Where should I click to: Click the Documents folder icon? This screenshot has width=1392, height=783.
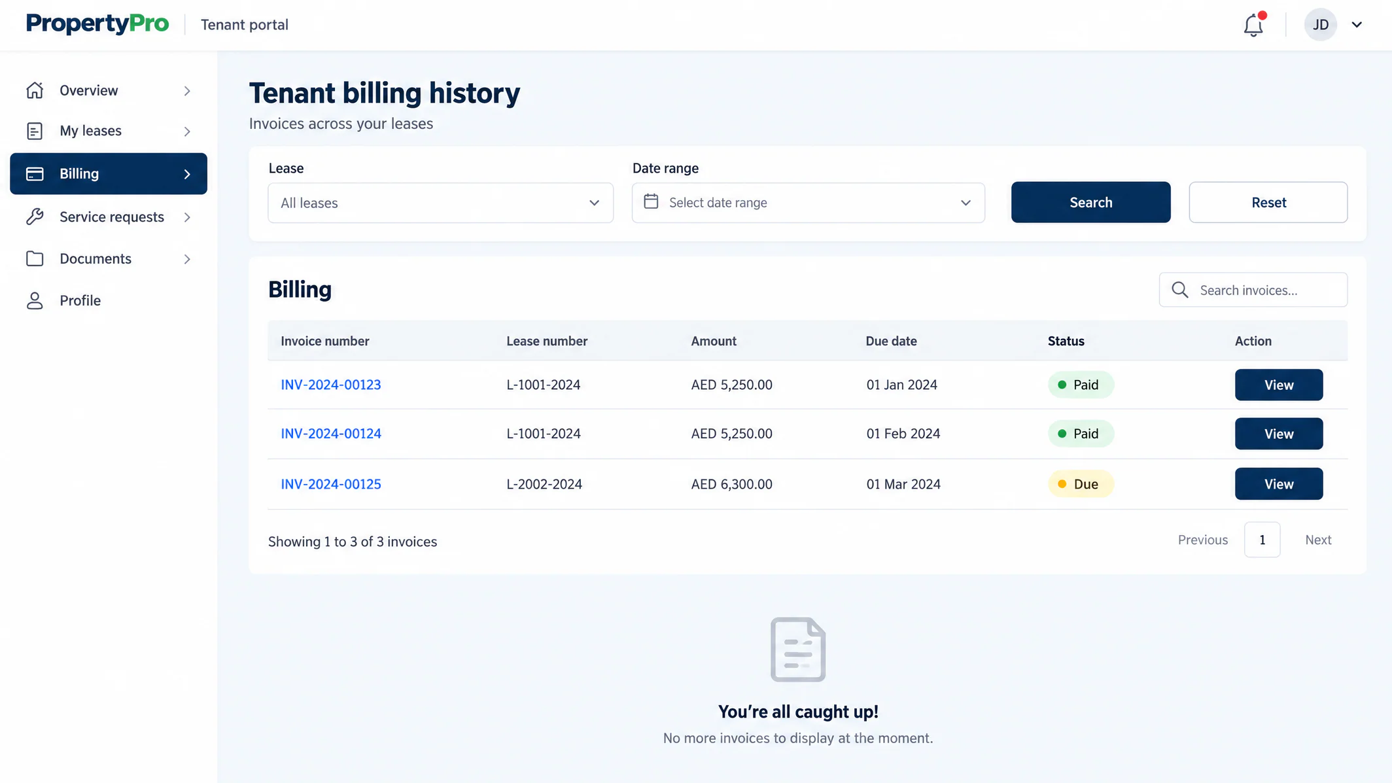tap(35, 258)
